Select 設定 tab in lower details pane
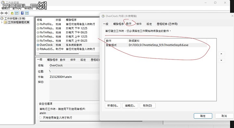 click(83, 60)
